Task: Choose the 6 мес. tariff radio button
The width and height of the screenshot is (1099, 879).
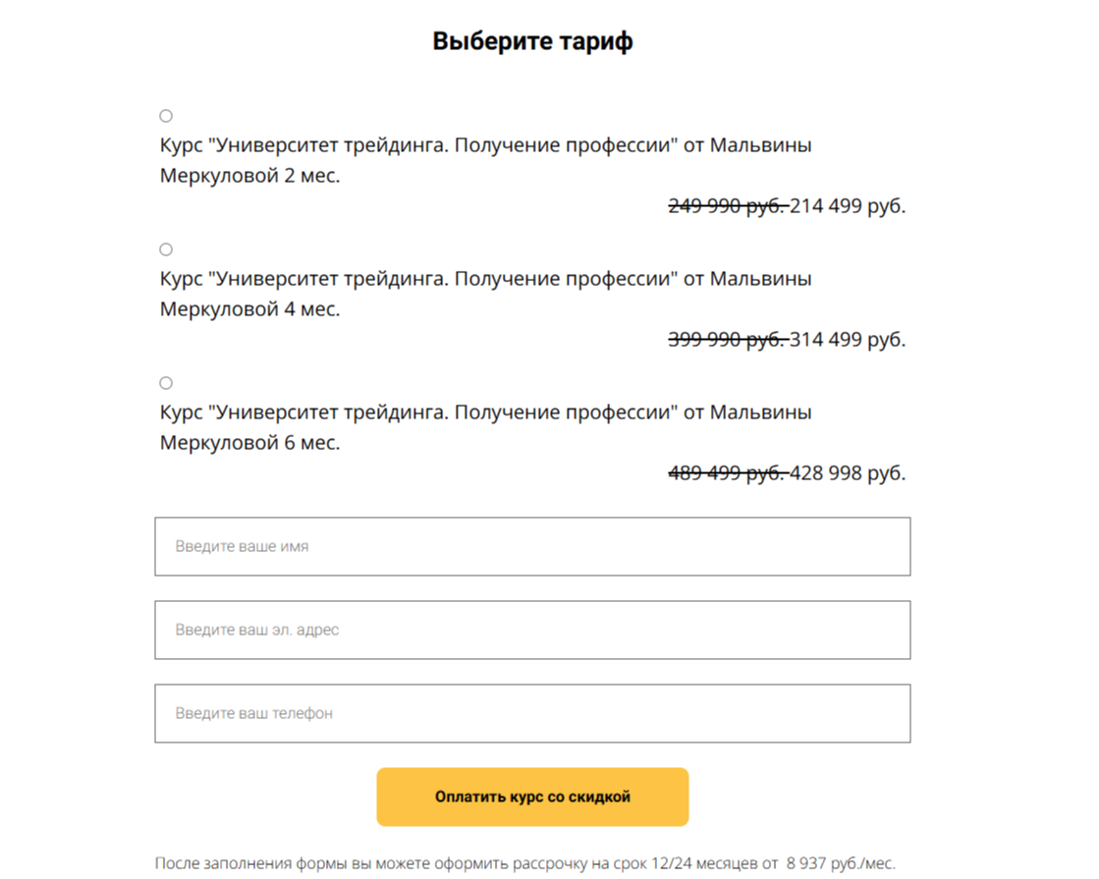Action: (166, 383)
